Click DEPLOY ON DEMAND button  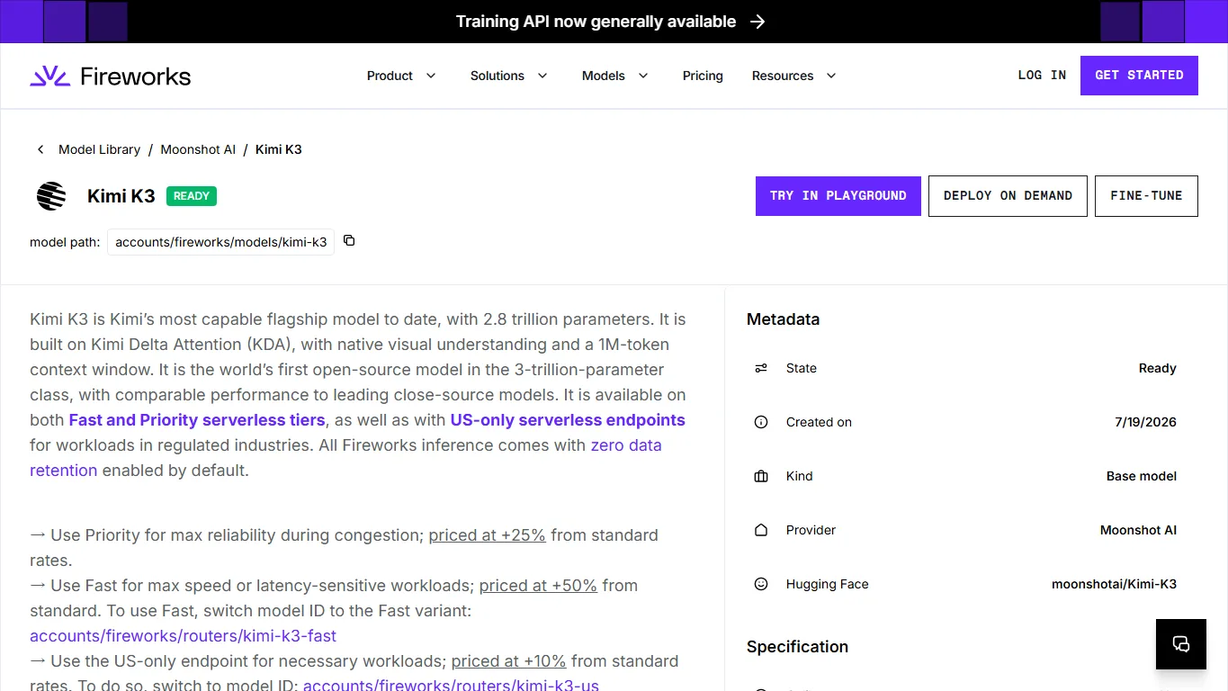pyautogui.click(x=1008, y=196)
